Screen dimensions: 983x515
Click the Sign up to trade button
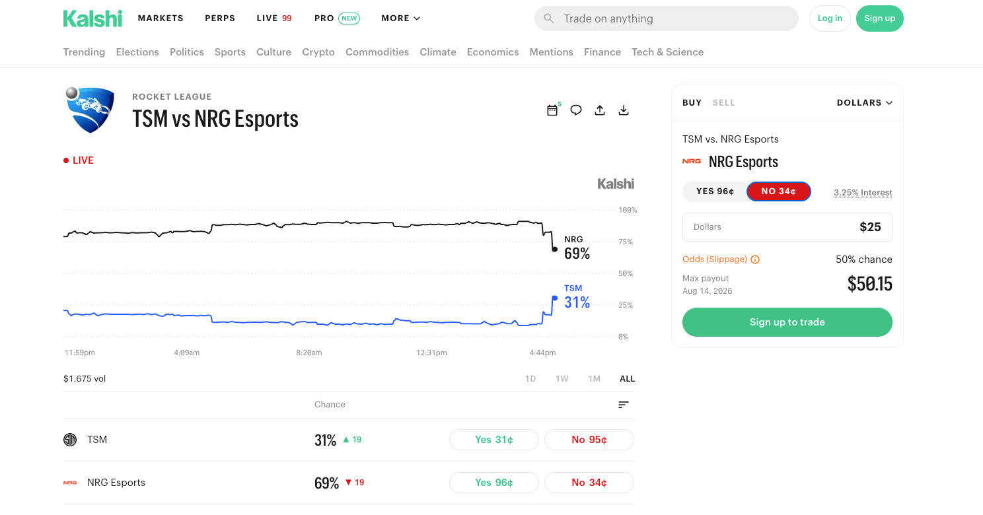coord(787,322)
